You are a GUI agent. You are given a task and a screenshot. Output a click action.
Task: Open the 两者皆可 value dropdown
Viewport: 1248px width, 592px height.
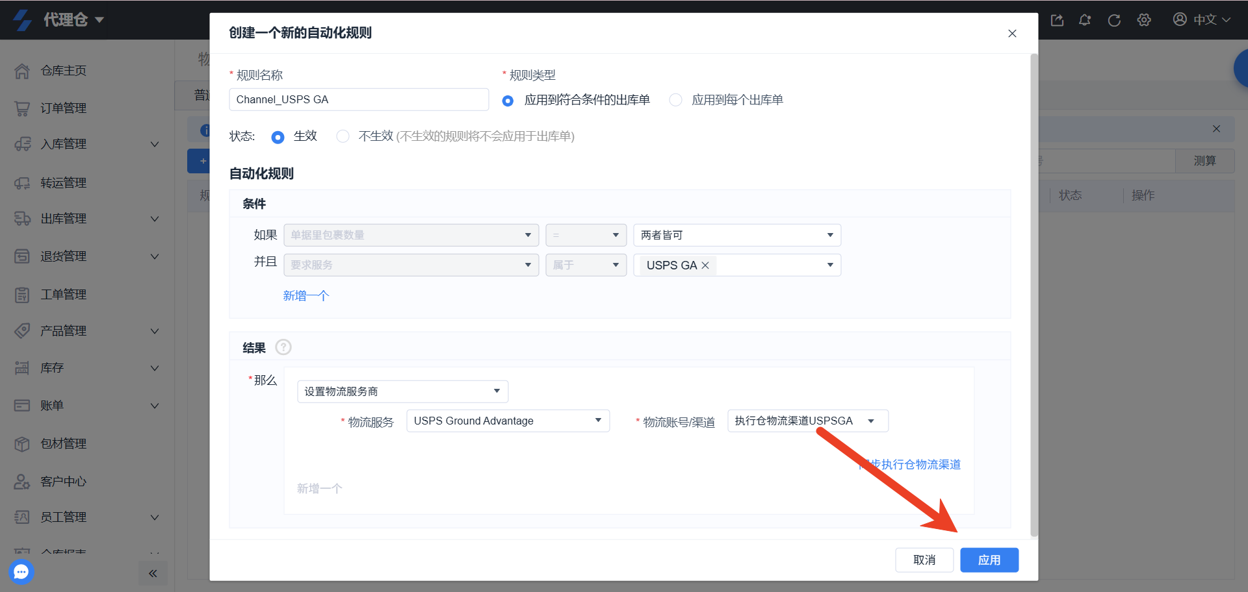pos(737,235)
